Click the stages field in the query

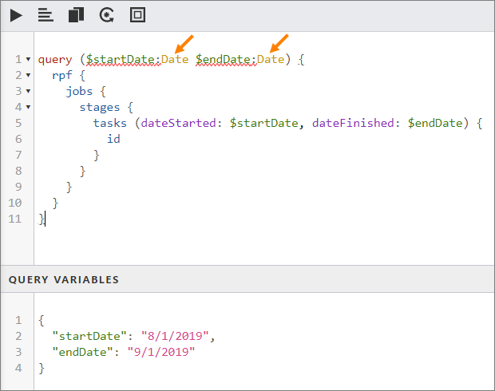click(x=100, y=107)
